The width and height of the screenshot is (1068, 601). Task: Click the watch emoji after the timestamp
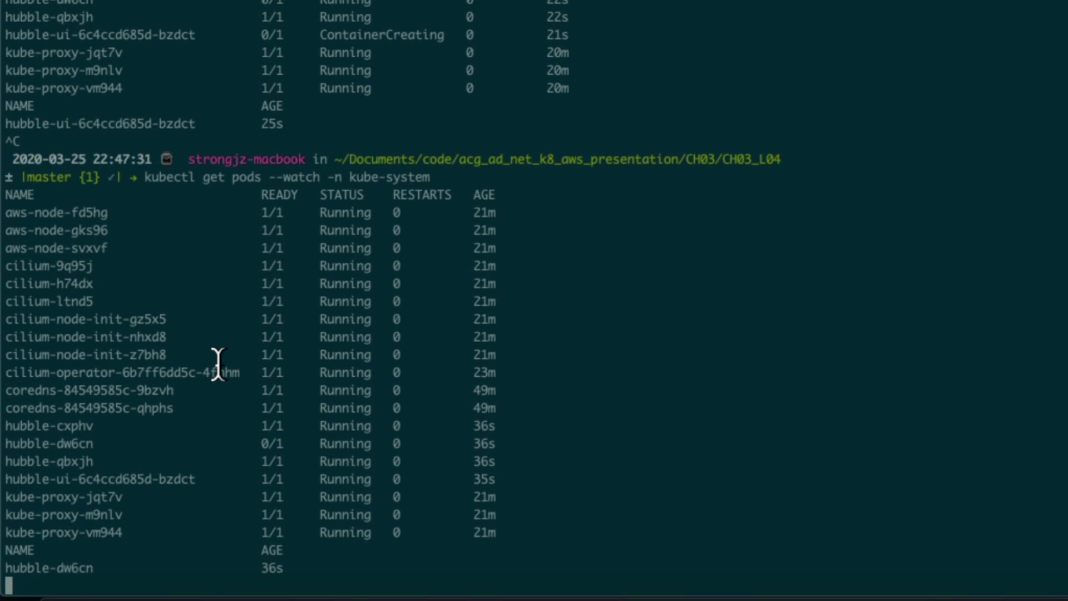coord(167,159)
